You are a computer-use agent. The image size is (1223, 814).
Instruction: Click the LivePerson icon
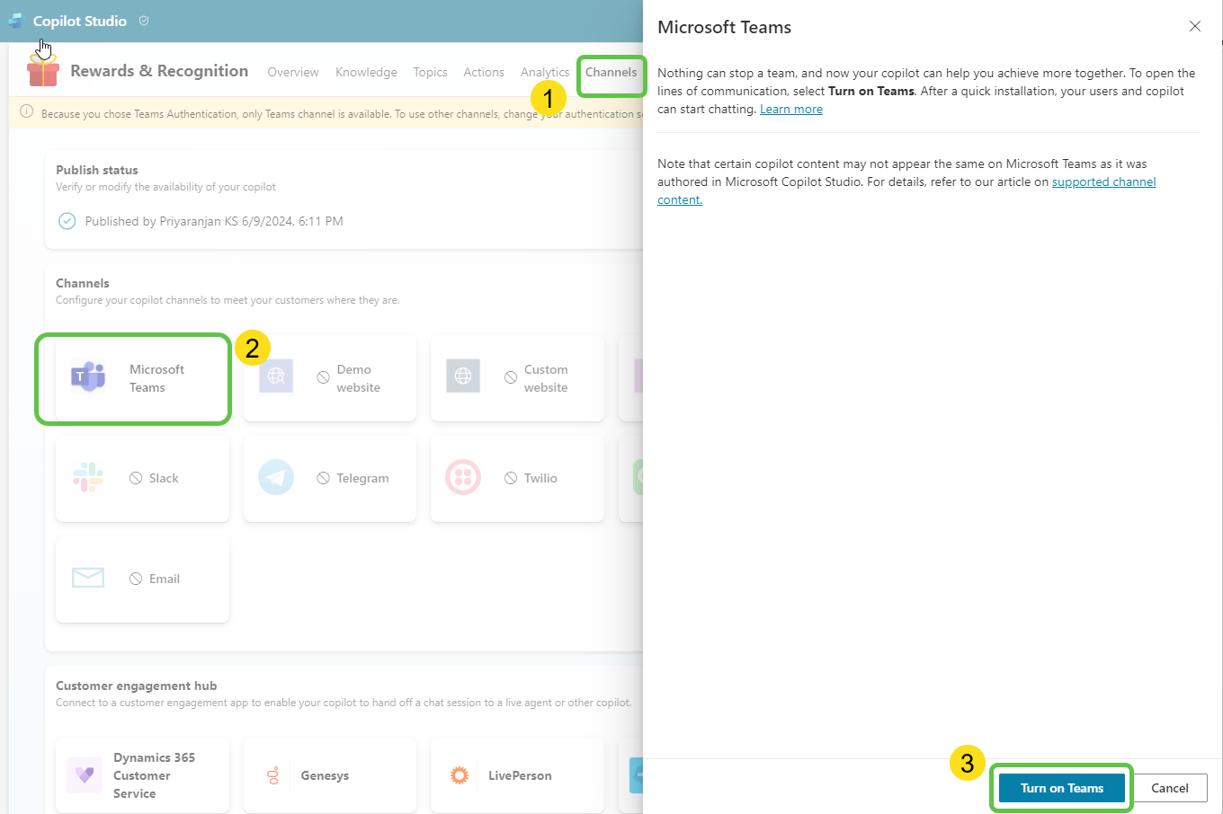tap(460, 775)
